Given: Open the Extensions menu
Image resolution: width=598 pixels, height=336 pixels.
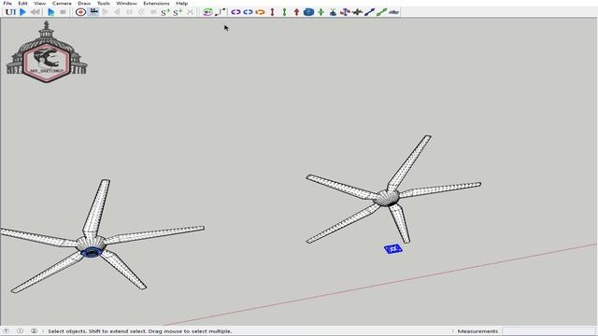Looking at the screenshot, I should point(156,3).
